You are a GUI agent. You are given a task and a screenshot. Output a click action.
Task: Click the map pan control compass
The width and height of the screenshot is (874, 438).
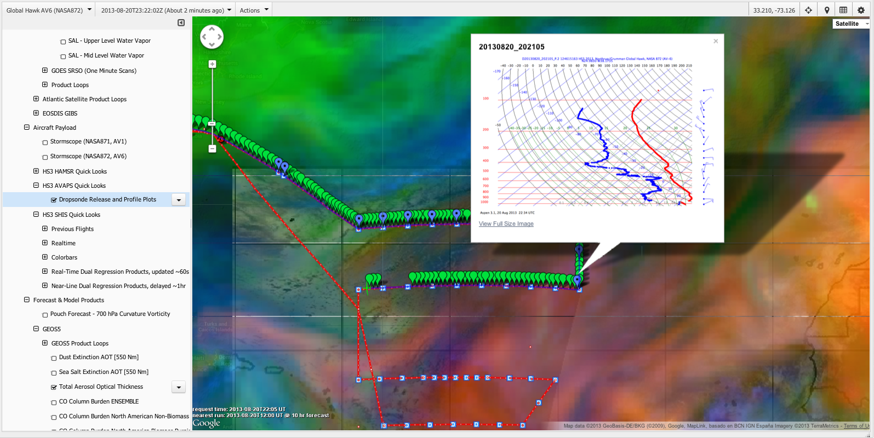coord(212,37)
